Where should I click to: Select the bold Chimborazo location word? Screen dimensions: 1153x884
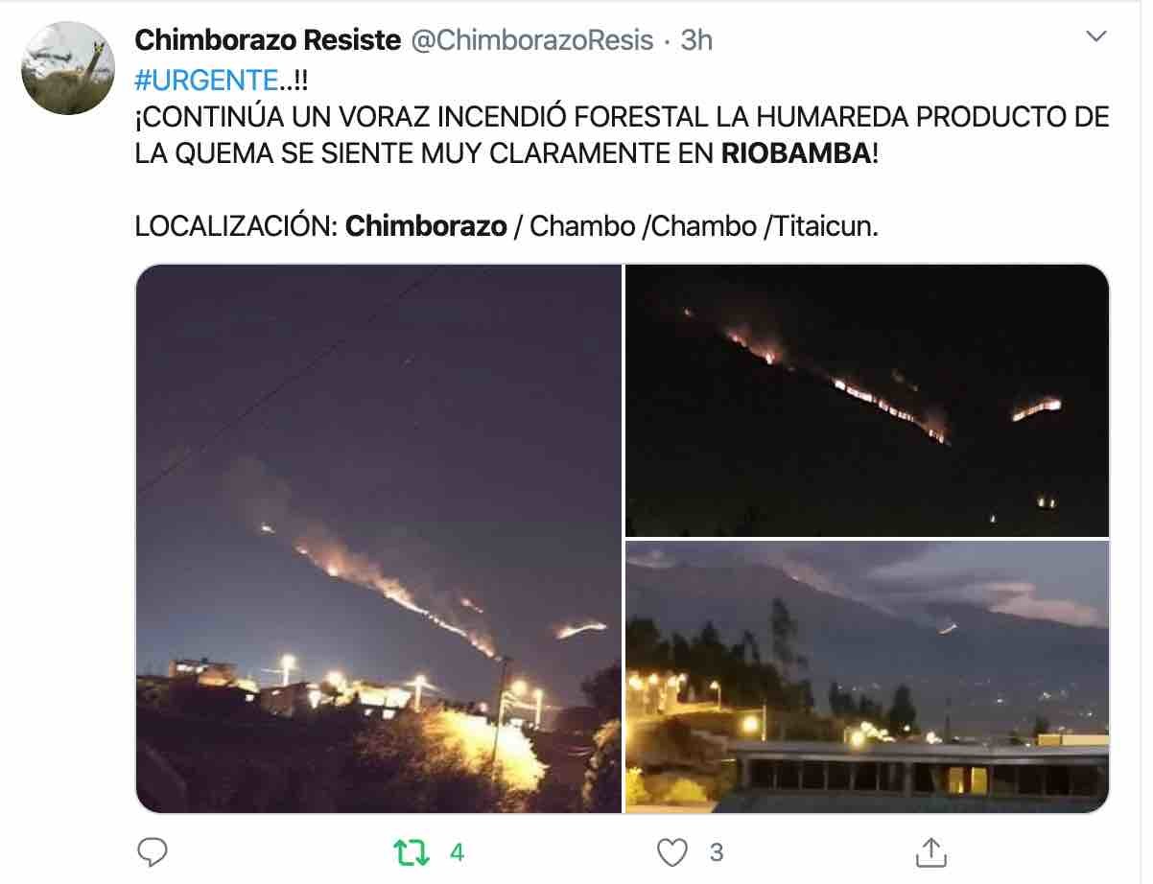point(426,226)
